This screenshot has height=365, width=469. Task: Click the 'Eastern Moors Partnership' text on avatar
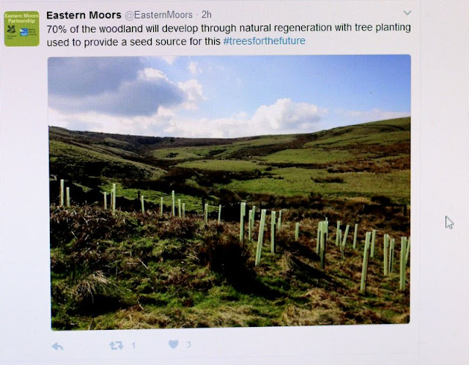(x=21, y=18)
